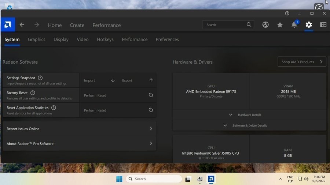Open the Performance menu in top bar
The height and width of the screenshot is (185, 330).
coord(106,25)
